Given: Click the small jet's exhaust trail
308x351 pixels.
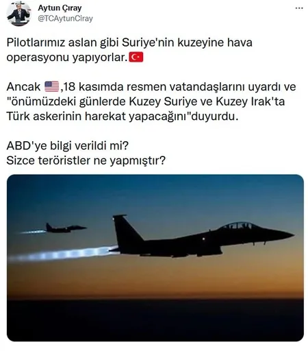Looking at the screenshot, I should pos(33,232).
